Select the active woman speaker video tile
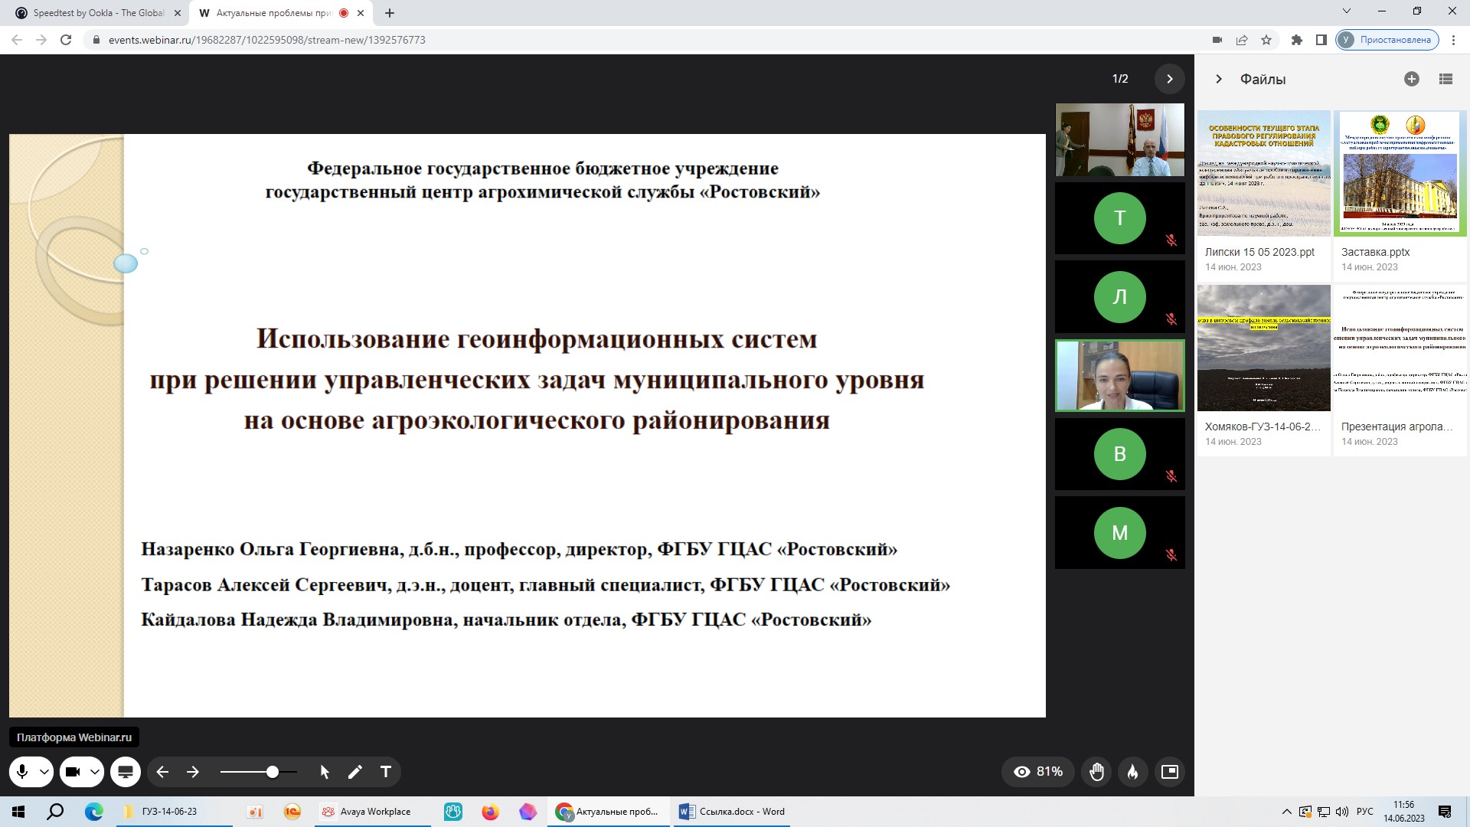 pos(1120,375)
